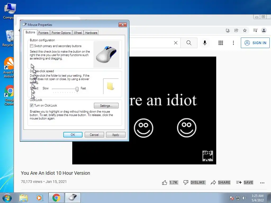The image size is (271, 203).
Task: Minimize the Chrome window
Action: (257, 17)
